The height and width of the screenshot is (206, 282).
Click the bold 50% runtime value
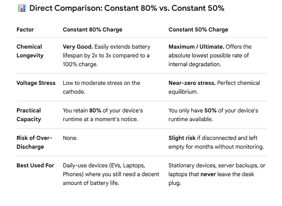coord(210,110)
